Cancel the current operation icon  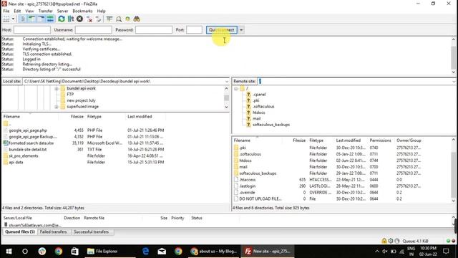point(79,19)
